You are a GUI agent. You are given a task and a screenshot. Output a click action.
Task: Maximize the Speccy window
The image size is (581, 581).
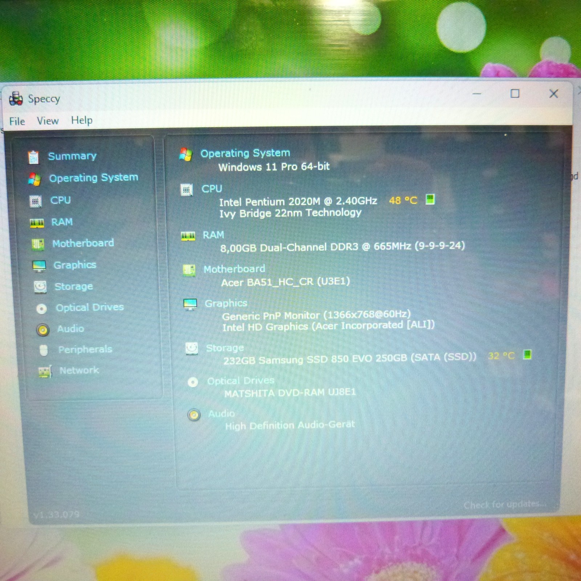(515, 94)
